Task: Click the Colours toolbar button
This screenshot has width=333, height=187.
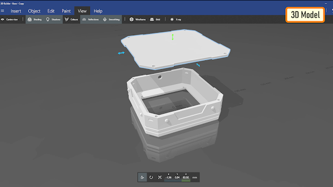Action: tap(71, 20)
